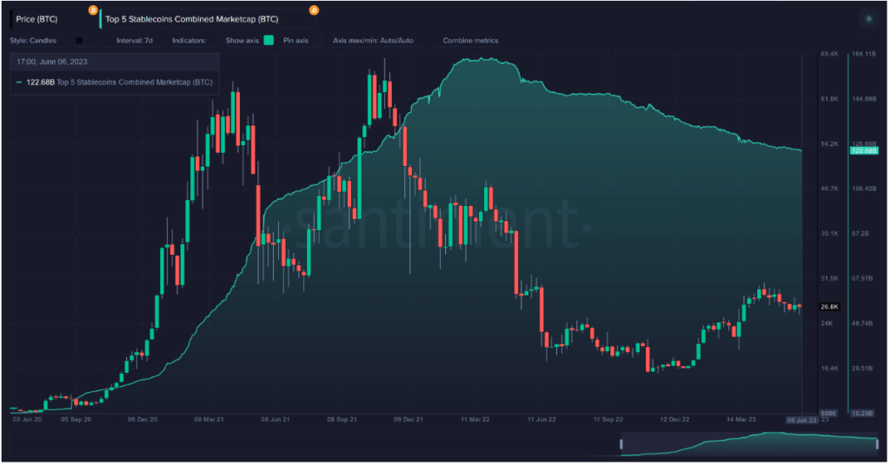The height and width of the screenshot is (465, 890).
Task: Click the left handle of the range navigator
Action: 621,444
